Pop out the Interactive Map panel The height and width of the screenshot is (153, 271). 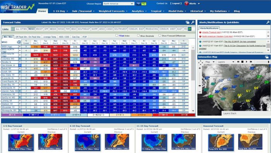click(267, 57)
